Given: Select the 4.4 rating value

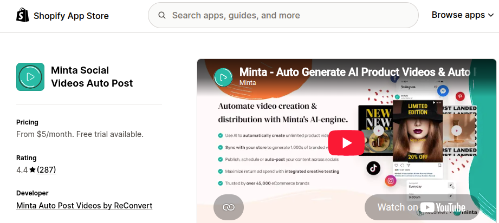Looking at the screenshot, I should (x=22, y=170).
